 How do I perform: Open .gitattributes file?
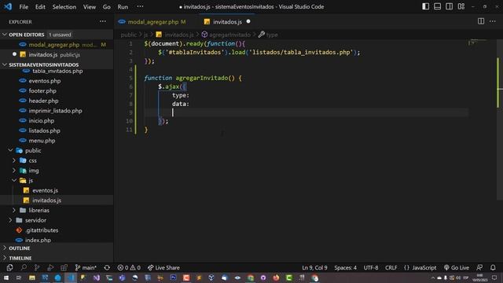click(x=42, y=230)
